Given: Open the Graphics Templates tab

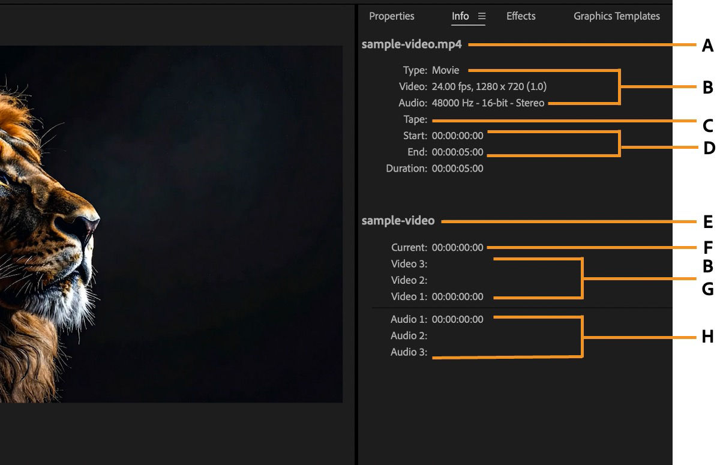Looking at the screenshot, I should coord(616,16).
